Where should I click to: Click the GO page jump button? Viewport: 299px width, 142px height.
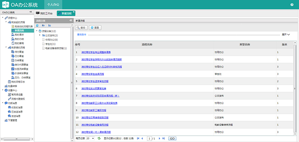pyautogui.click(x=172, y=139)
